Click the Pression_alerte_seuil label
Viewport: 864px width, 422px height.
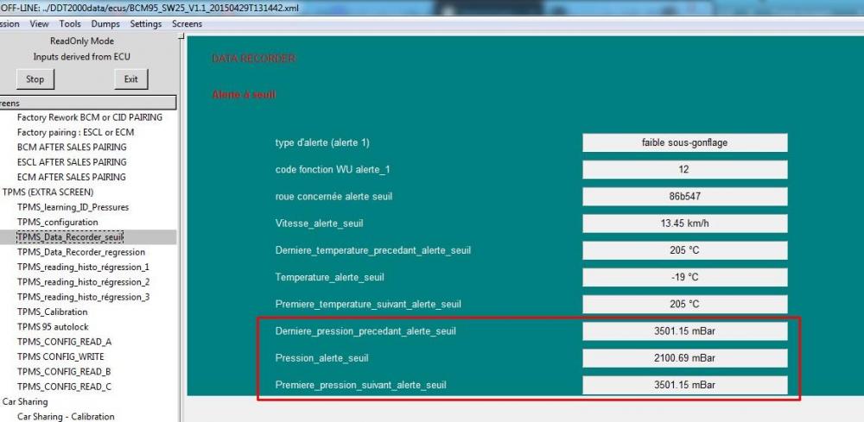[x=321, y=358]
